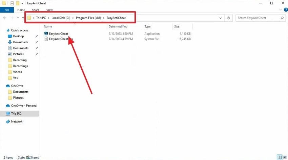Go up one folder level
288x160 pixels.
point(23,18)
